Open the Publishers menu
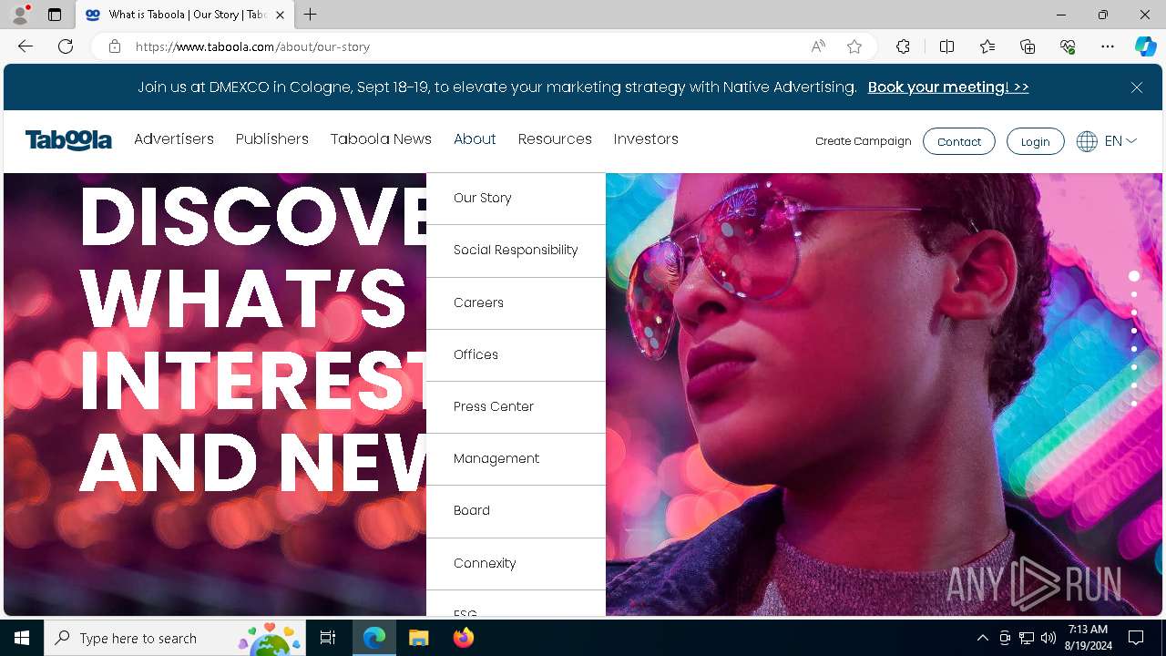 (x=272, y=138)
